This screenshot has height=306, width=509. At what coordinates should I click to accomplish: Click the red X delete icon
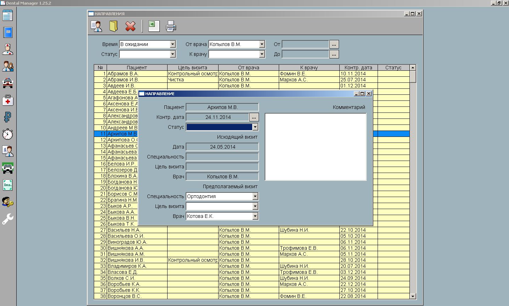coord(130,26)
